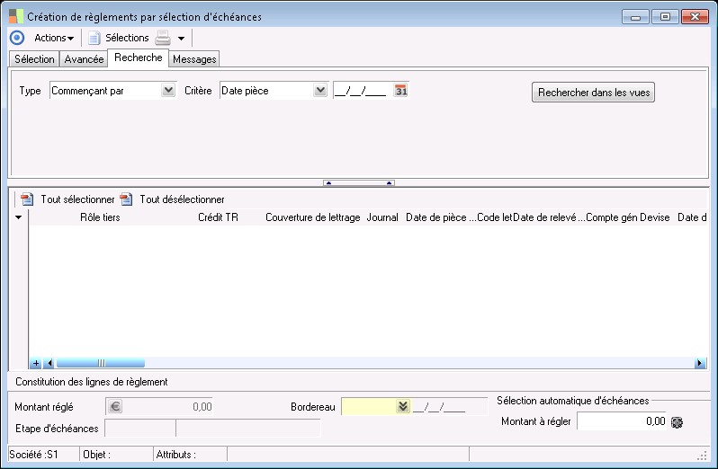This screenshot has height=469, width=718.
Task: Click the 'Objet :' status bar entry
Action: click(116, 455)
